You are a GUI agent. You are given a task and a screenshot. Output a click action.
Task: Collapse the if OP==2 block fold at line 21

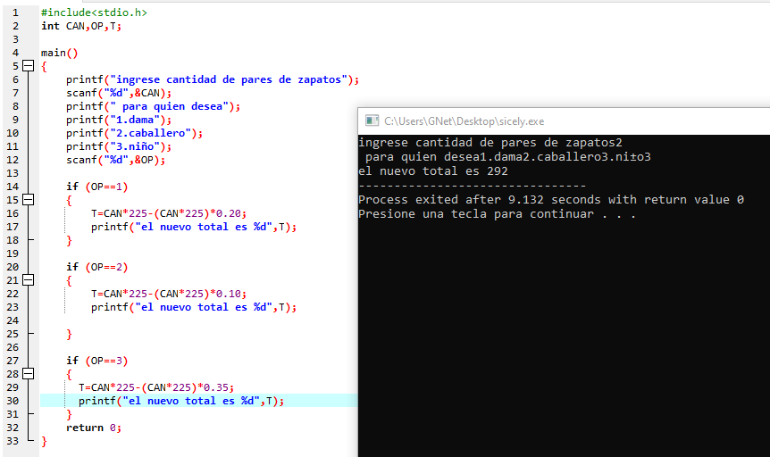pyautogui.click(x=29, y=280)
